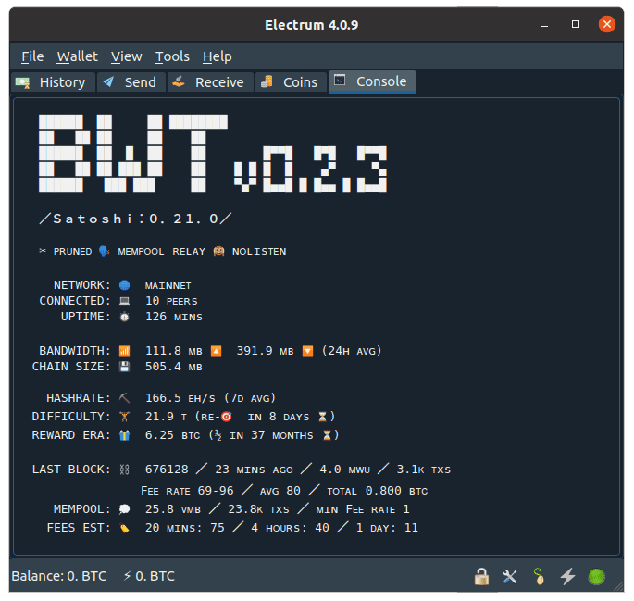Click the Send tab paper plane icon
634x601 pixels.
[108, 82]
